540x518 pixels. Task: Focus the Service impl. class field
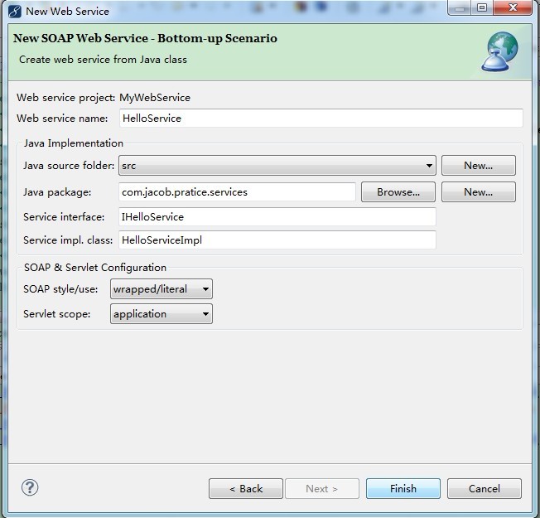[x=277, y=240]
